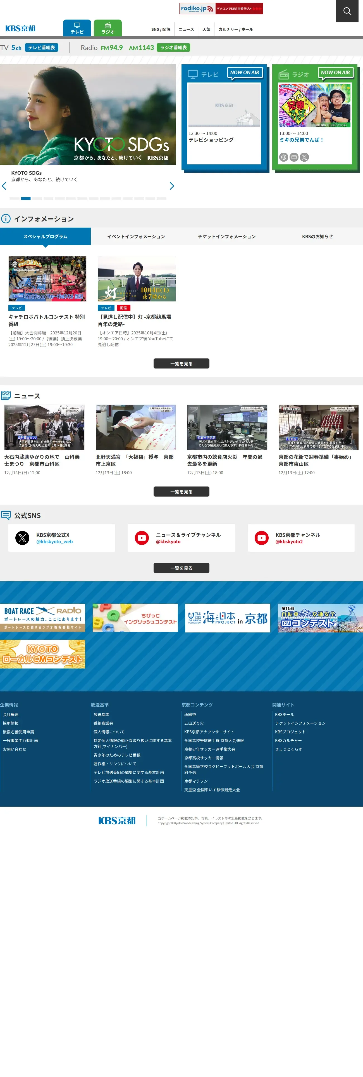Open 番組審議会 footer link

click(103, 723)
